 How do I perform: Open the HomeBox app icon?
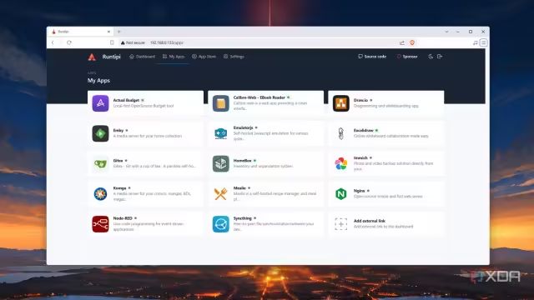click(220, 163)
